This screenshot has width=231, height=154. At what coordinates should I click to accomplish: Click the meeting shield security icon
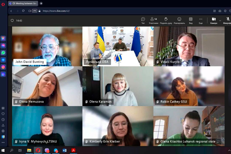click(12, 21)
